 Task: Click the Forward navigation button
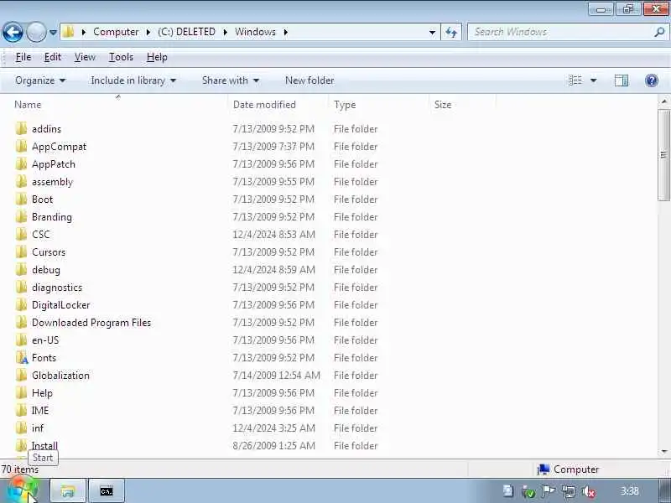[x=36, y=32]
